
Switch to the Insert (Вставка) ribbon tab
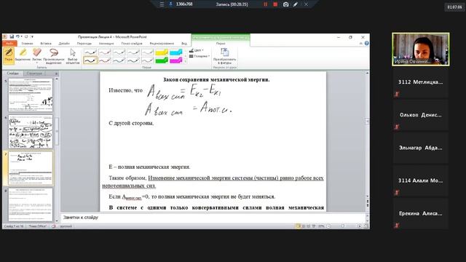click(x=46, y=44)
